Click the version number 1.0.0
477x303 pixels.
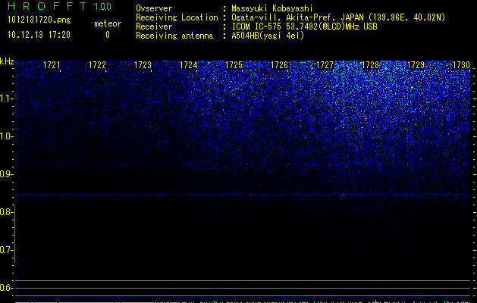tap(103, 6)
